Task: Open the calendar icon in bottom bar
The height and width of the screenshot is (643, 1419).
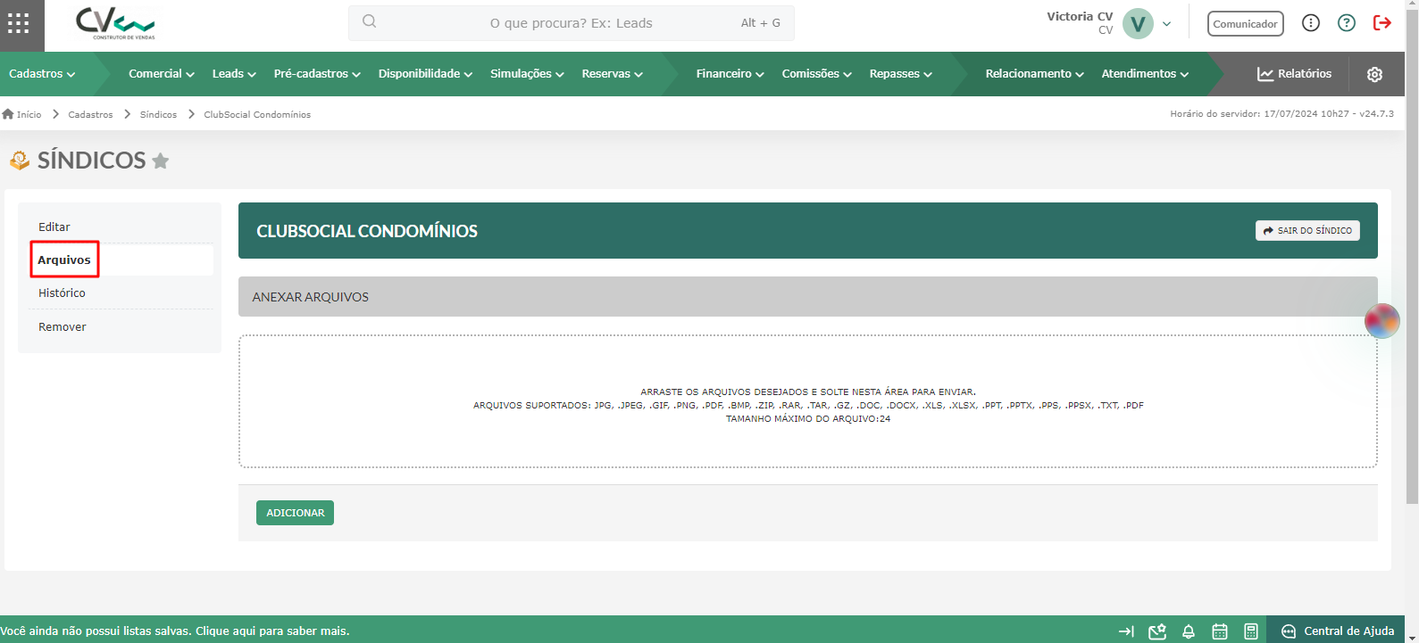Action: click(1220, 631)
